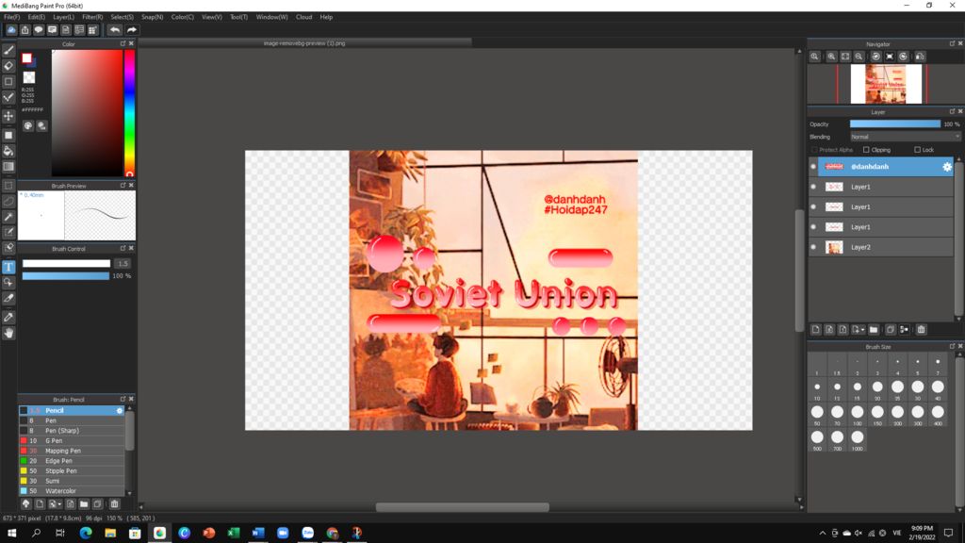
Task: Select the G Pen brush
Action: tap(72, 441)
